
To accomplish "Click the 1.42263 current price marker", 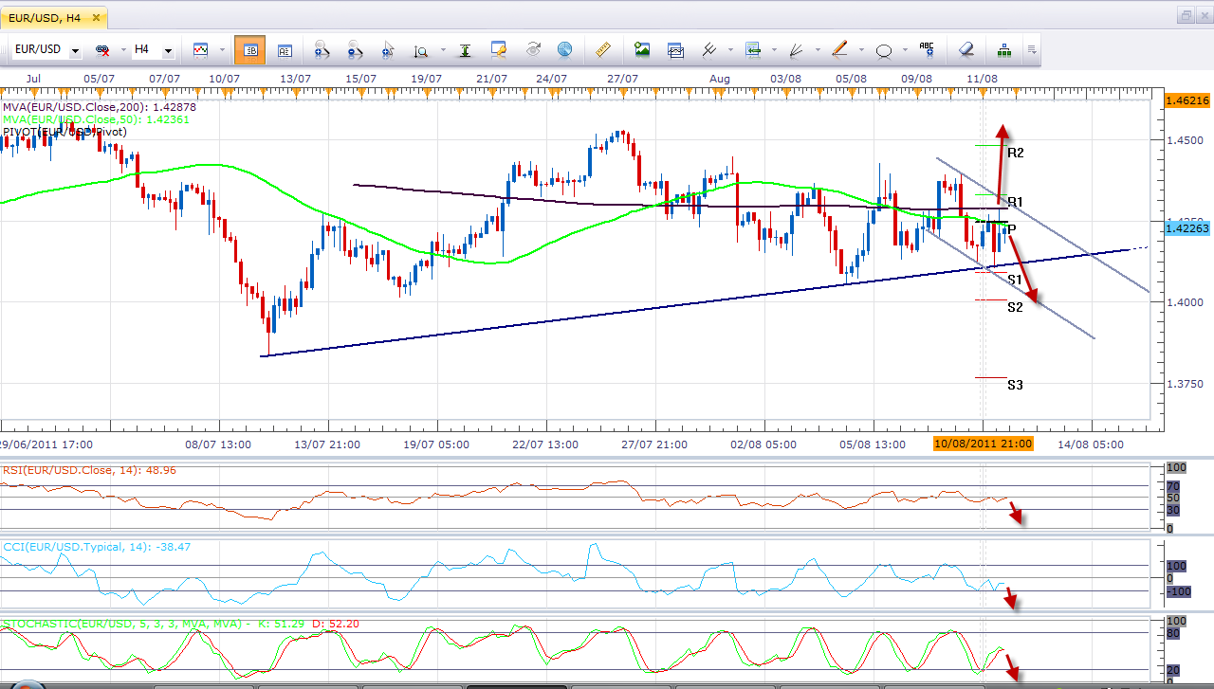I will point(1187,227).
